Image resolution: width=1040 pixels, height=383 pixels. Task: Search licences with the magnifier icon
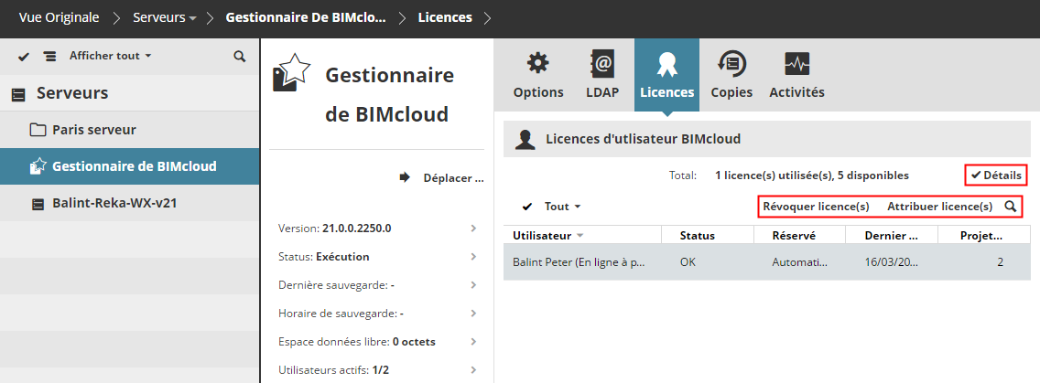pos(1010,206)
